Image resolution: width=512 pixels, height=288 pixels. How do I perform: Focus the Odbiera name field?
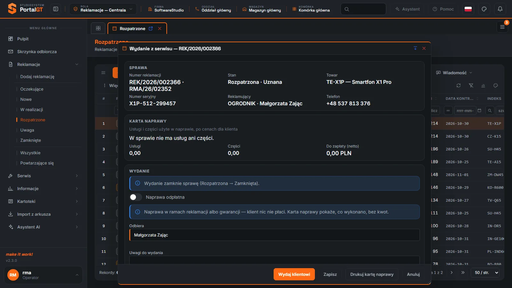275,235
